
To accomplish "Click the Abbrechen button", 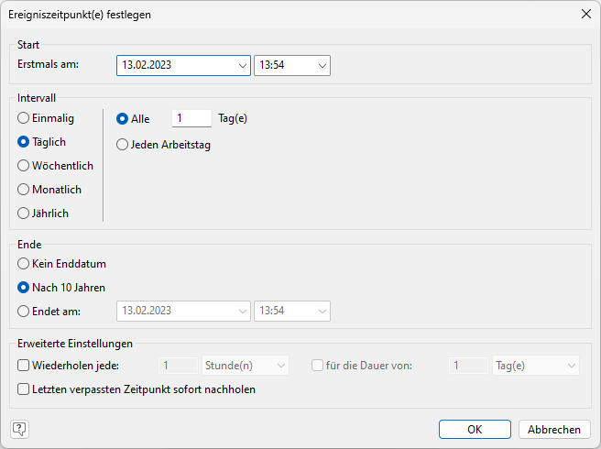I will coord(554,429).
